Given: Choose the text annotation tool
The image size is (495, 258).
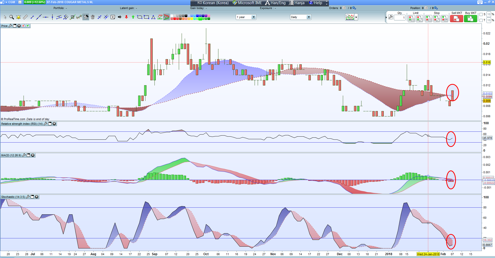Looking at the screenshot, I should pyautogui.click(x=113, y=17).
